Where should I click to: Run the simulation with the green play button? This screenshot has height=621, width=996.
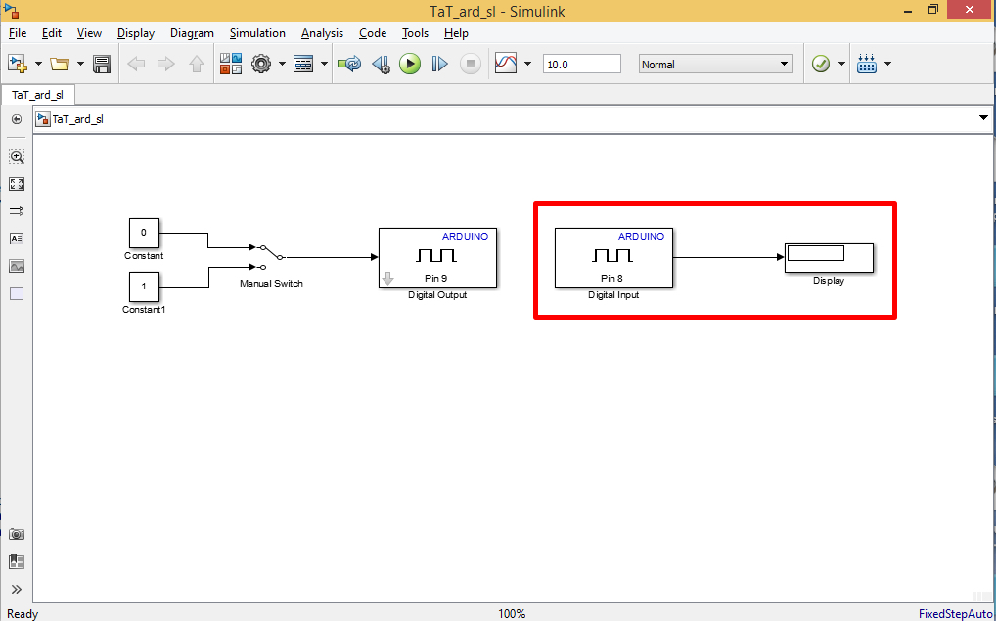pyautogui.click(x=410, y=64)
